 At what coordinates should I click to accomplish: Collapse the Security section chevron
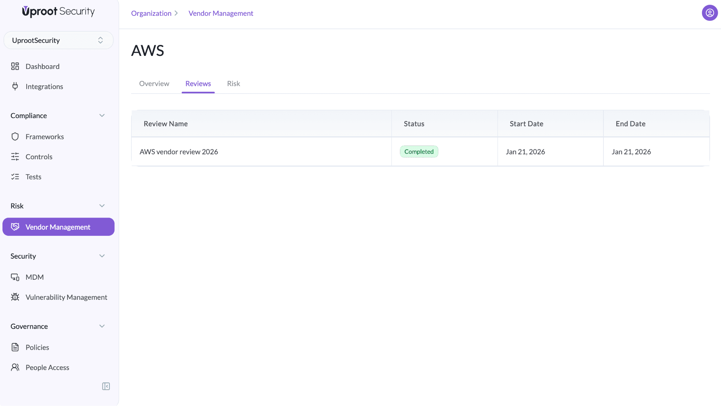pyautogui.click(x=102, y=256)
